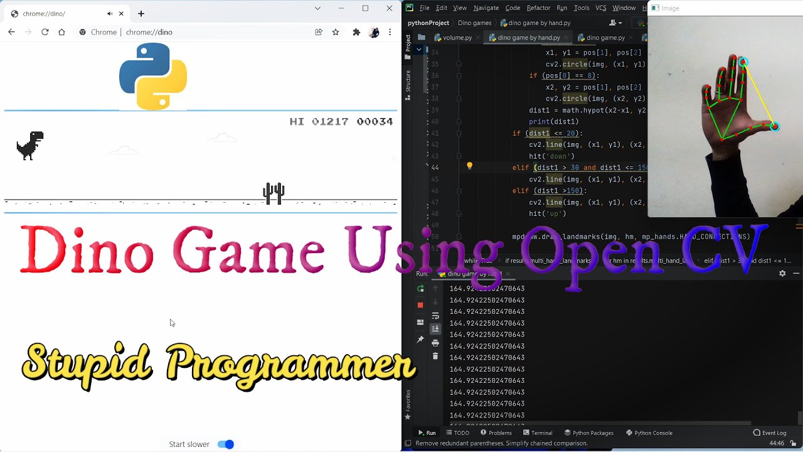Hide the Run tool window
Viewport: 803px width, 452px height.
click(796, 274)
